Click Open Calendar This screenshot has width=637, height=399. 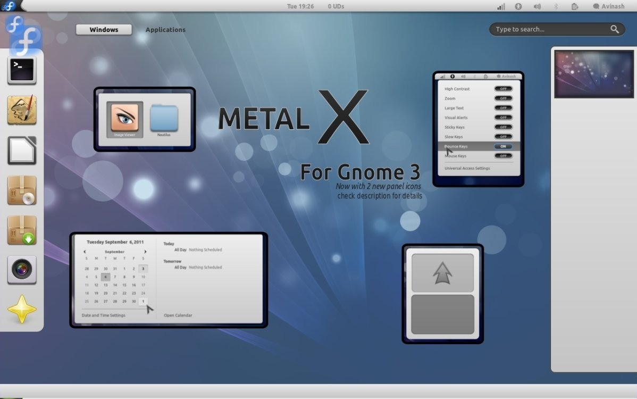coord(177,315)
